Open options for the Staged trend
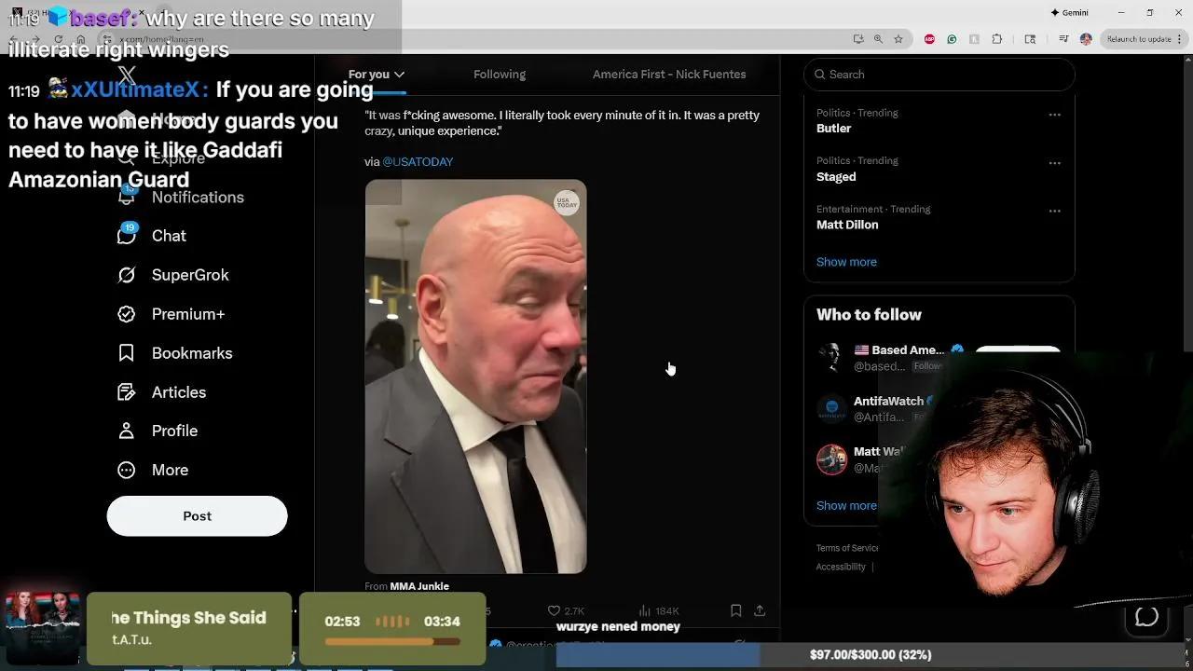 pyautogui.click(x=1054, y=163)
